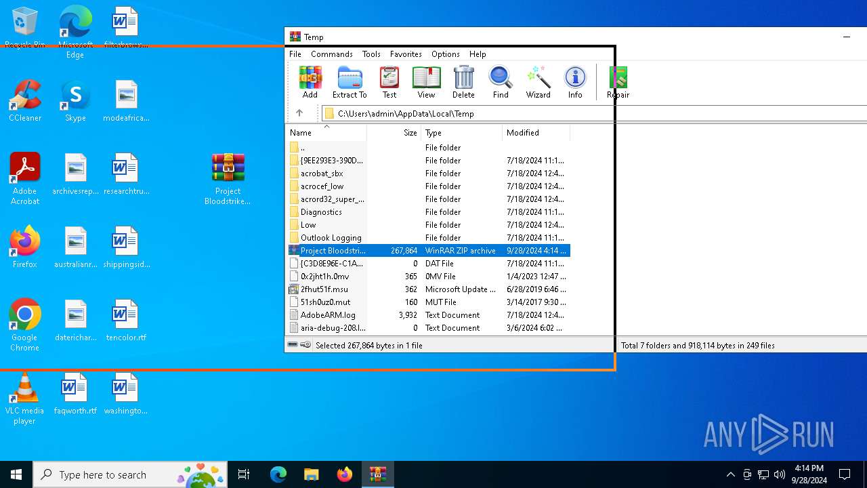Open the Tools menu
867x488 pixels.
click(x=371, y=54)
